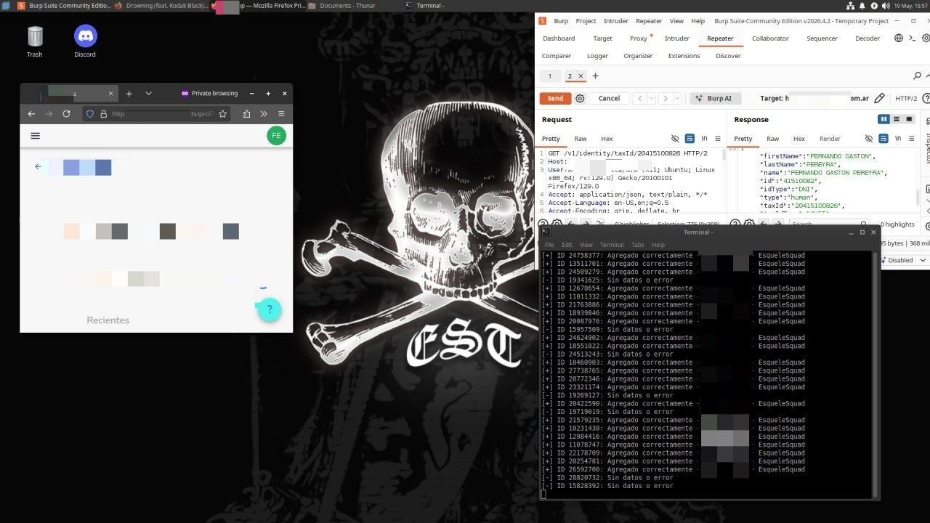Click the blue back arrow on web page
Screen dimensions: 930x523
(x=38, y=167)
